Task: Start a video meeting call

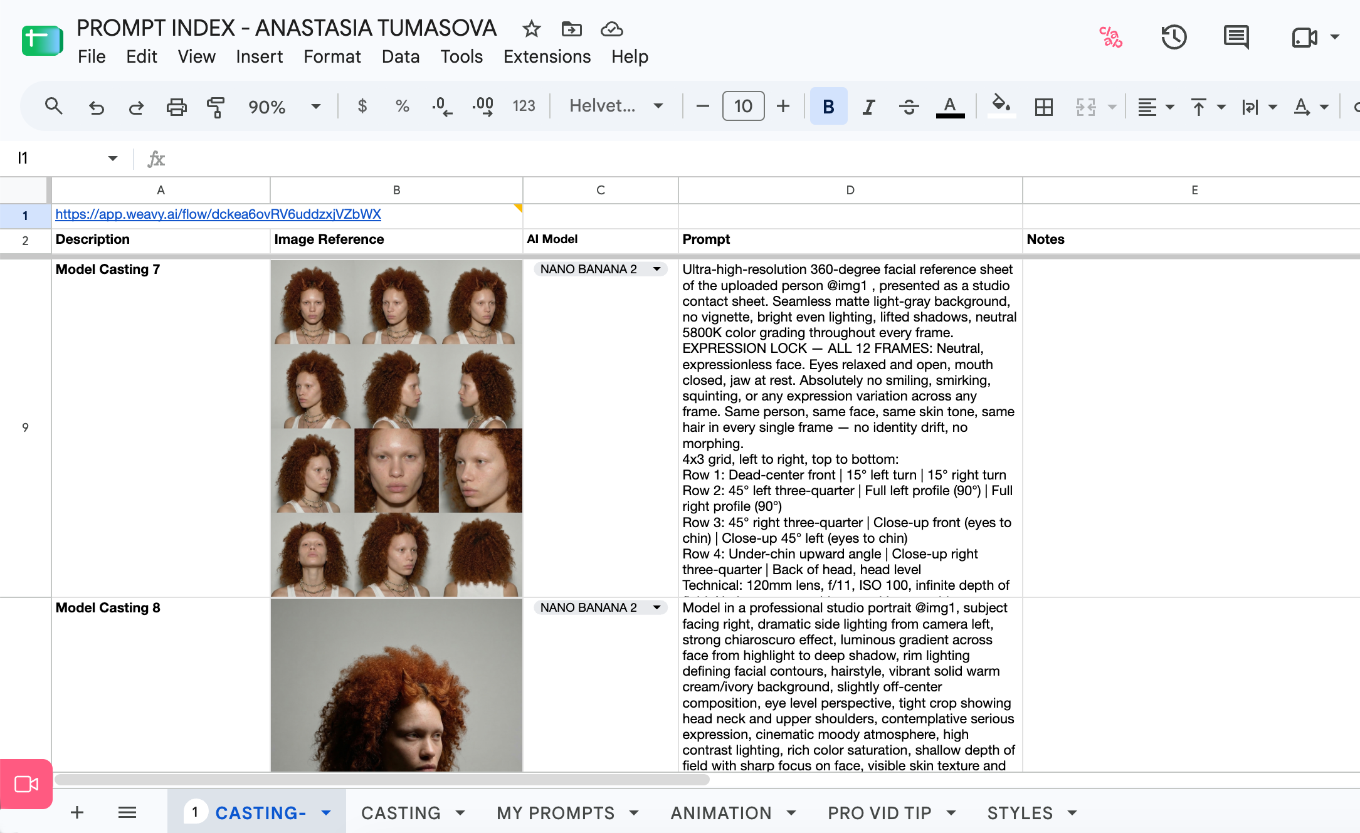Action: point(1304,38)
